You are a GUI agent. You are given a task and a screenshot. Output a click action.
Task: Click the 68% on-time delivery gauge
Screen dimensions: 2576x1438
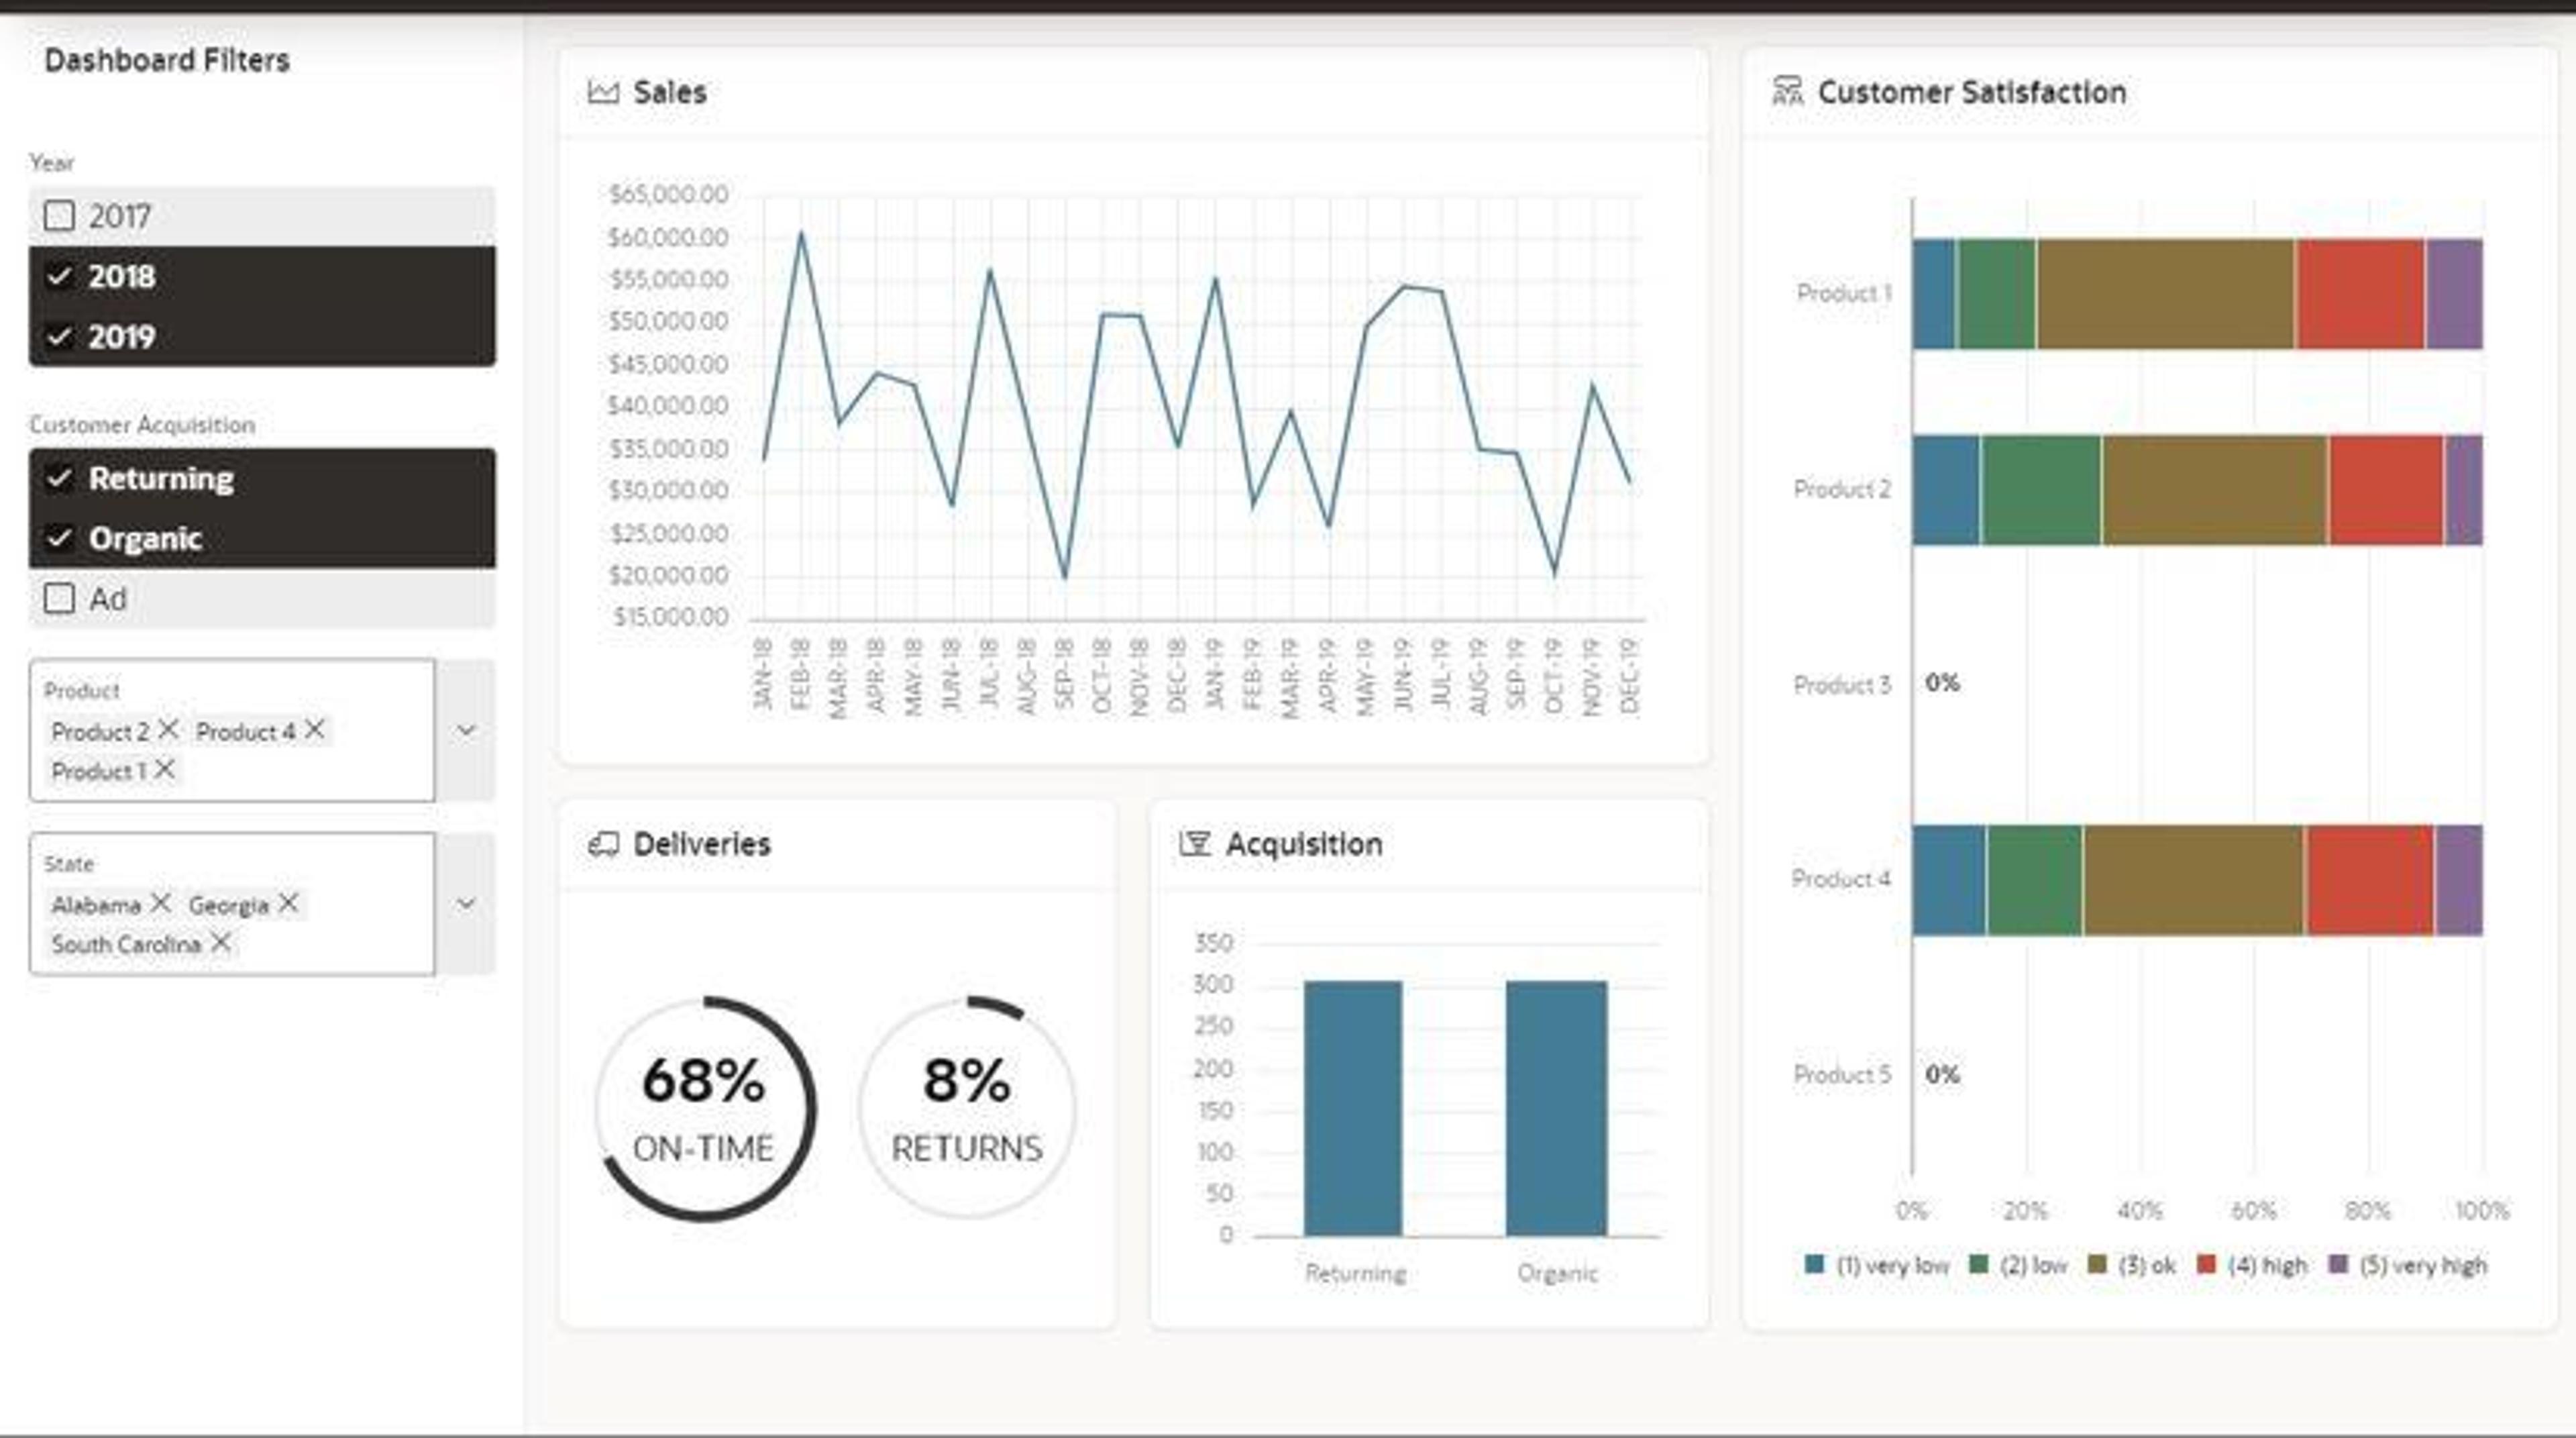click(x=705, y=1108)
